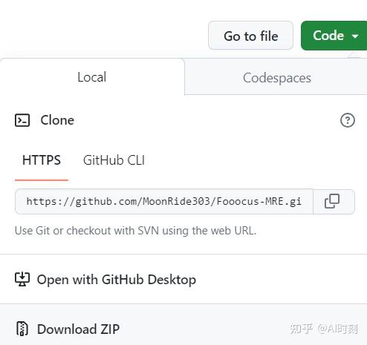Click the ZIP file archive icon
367x345 pixels.
22,329
